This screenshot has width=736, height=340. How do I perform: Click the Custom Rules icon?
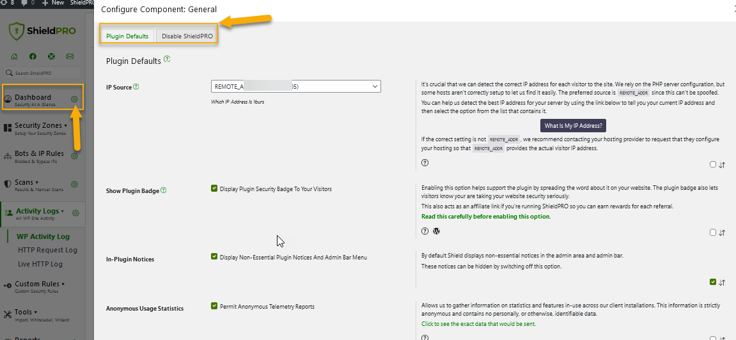(8, 286)
